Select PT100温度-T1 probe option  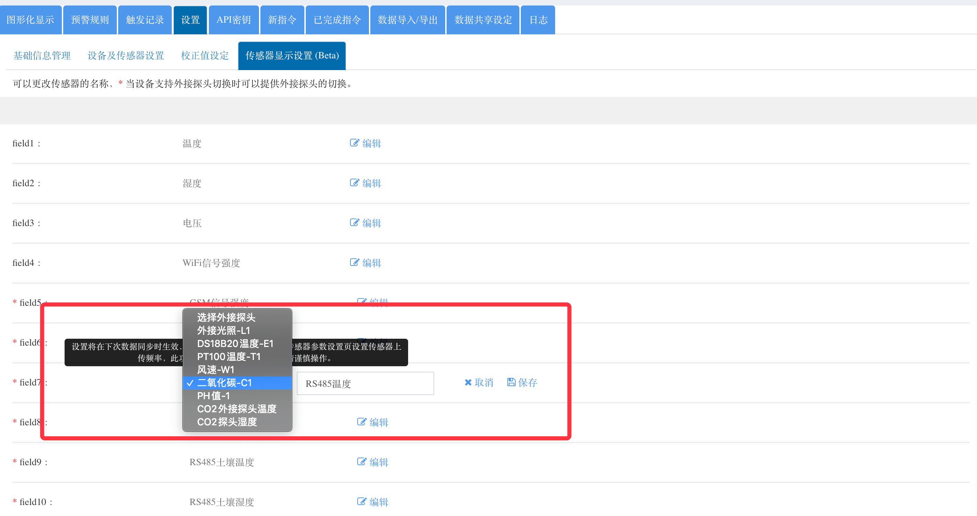click(237, 357)
